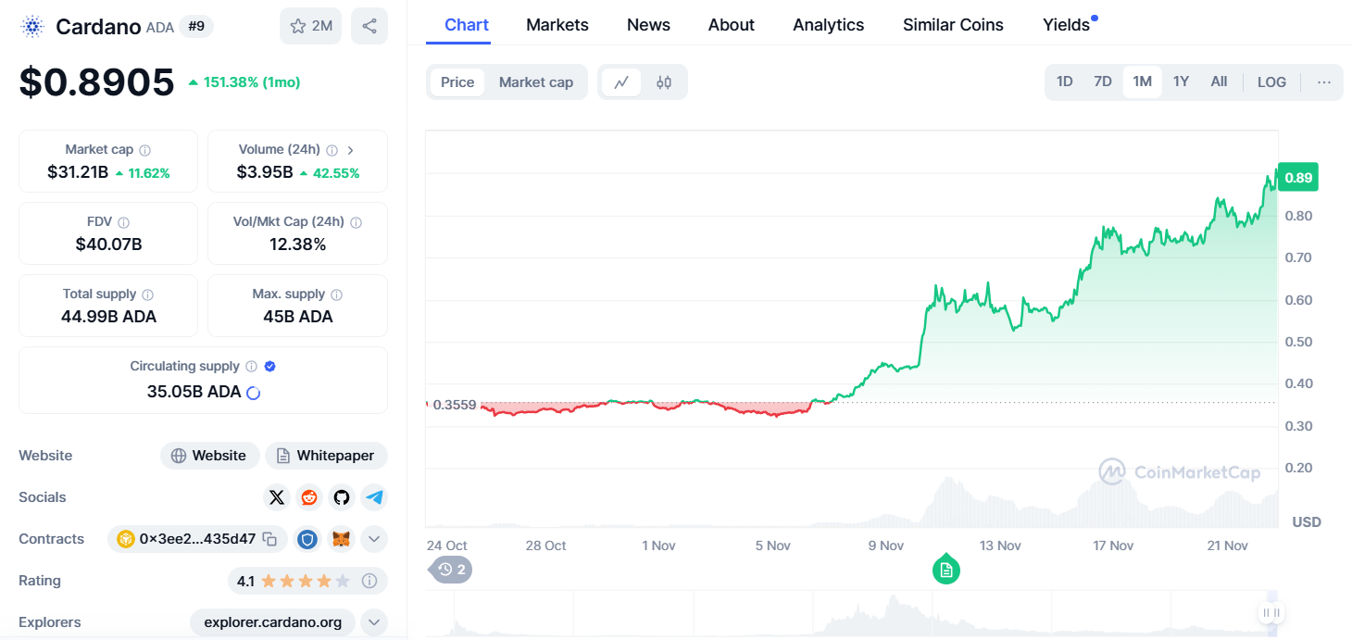Open the share button
This screenshot has height=640, width=1352.
click(x=369, y=26)
